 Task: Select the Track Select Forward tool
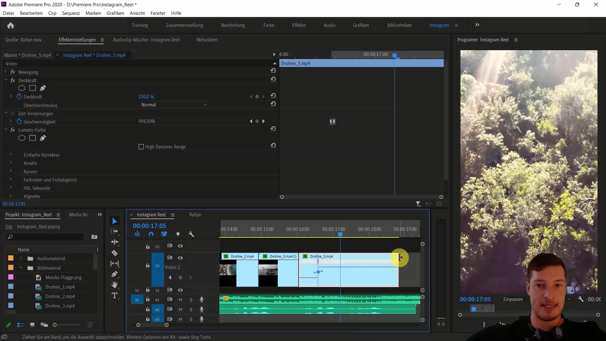115,231
